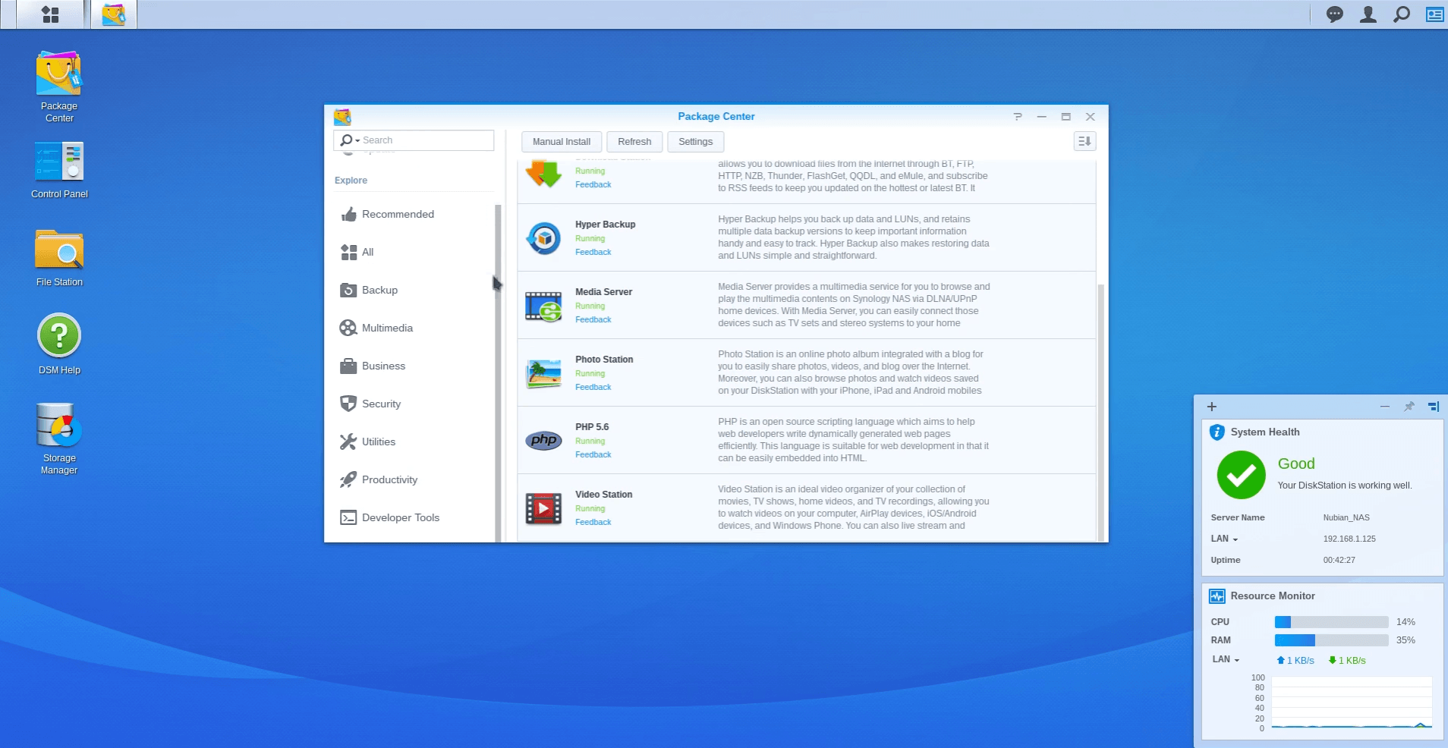Open the notifications speech bubble icon

click(1334, 14)
